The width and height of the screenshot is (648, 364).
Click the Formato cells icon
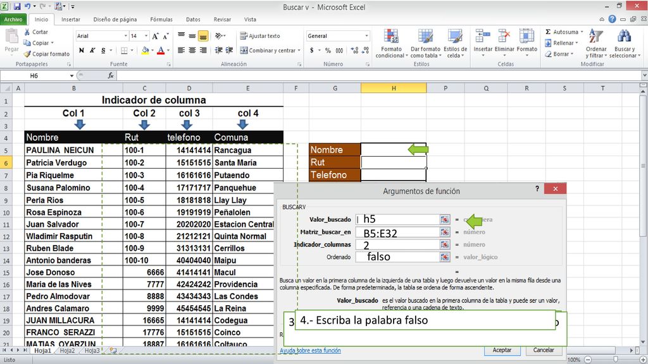coord(526,36)
